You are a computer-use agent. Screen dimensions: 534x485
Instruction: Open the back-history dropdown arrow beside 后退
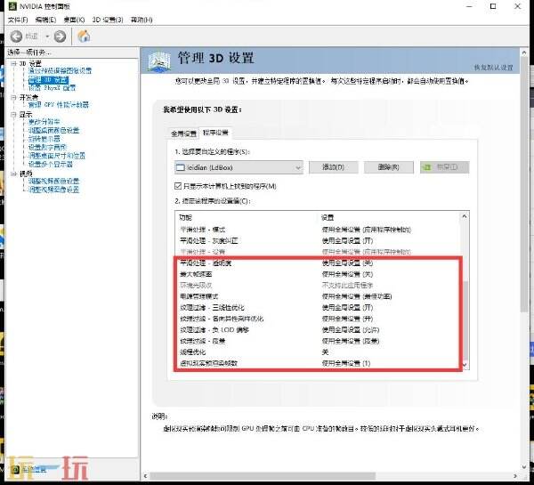pos(47,36)
